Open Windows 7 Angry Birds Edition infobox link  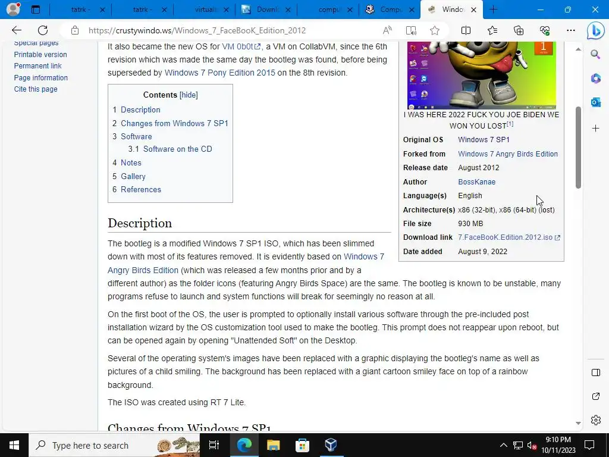(x=508, y=154)
